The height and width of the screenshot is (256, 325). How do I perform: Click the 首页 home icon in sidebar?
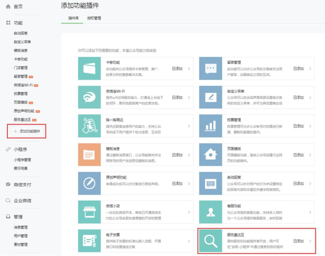click(x=8, y=7)
